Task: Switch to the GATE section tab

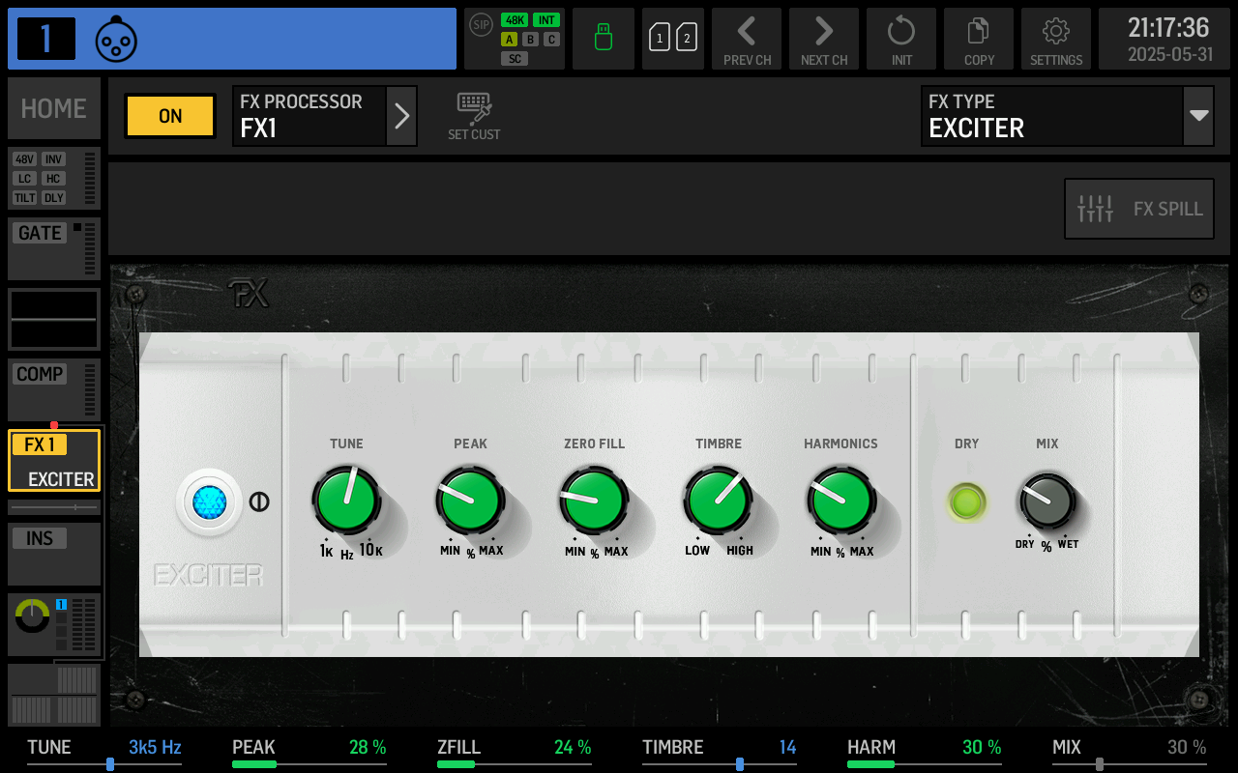Action: [x=38, y=233]
